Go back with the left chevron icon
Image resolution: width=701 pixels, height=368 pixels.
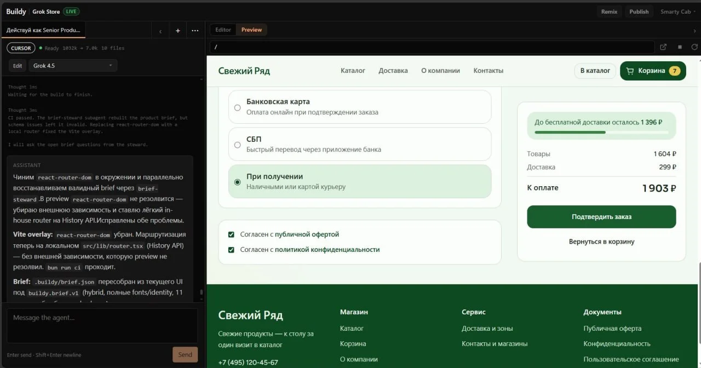pyautogui.click(x=160, y=31)
